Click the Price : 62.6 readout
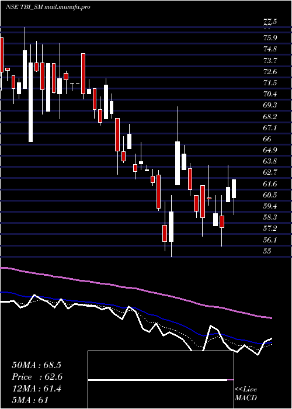Image resolution: width=292 pixels, height=409 pixels. [37, 377]
